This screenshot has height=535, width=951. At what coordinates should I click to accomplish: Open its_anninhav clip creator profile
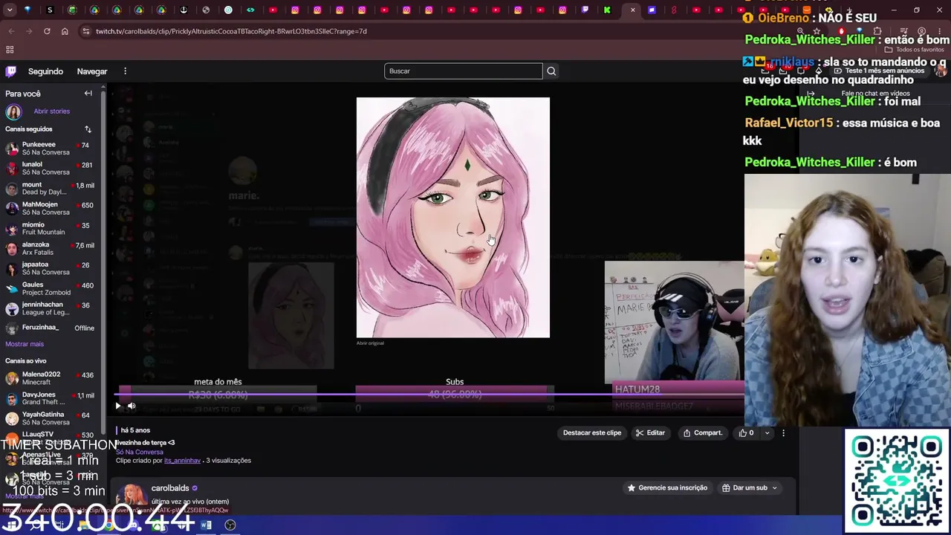tap(182, 461)
